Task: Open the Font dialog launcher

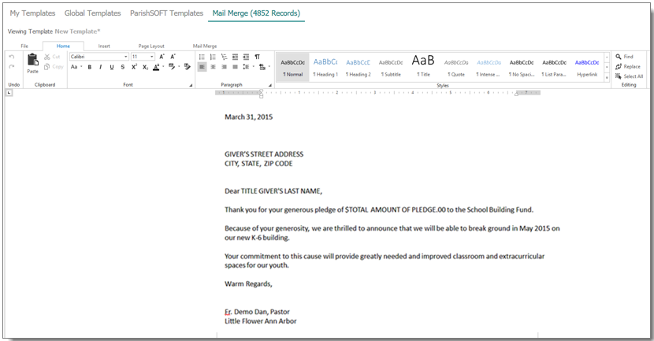Action: 191,85
